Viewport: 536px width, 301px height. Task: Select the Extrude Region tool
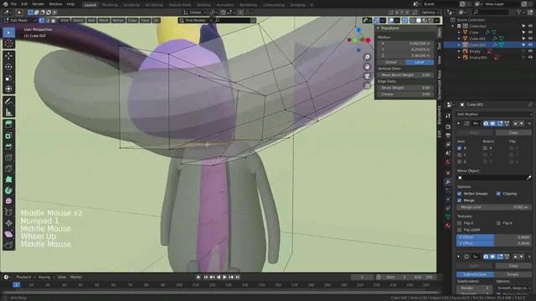click(8, 135)
